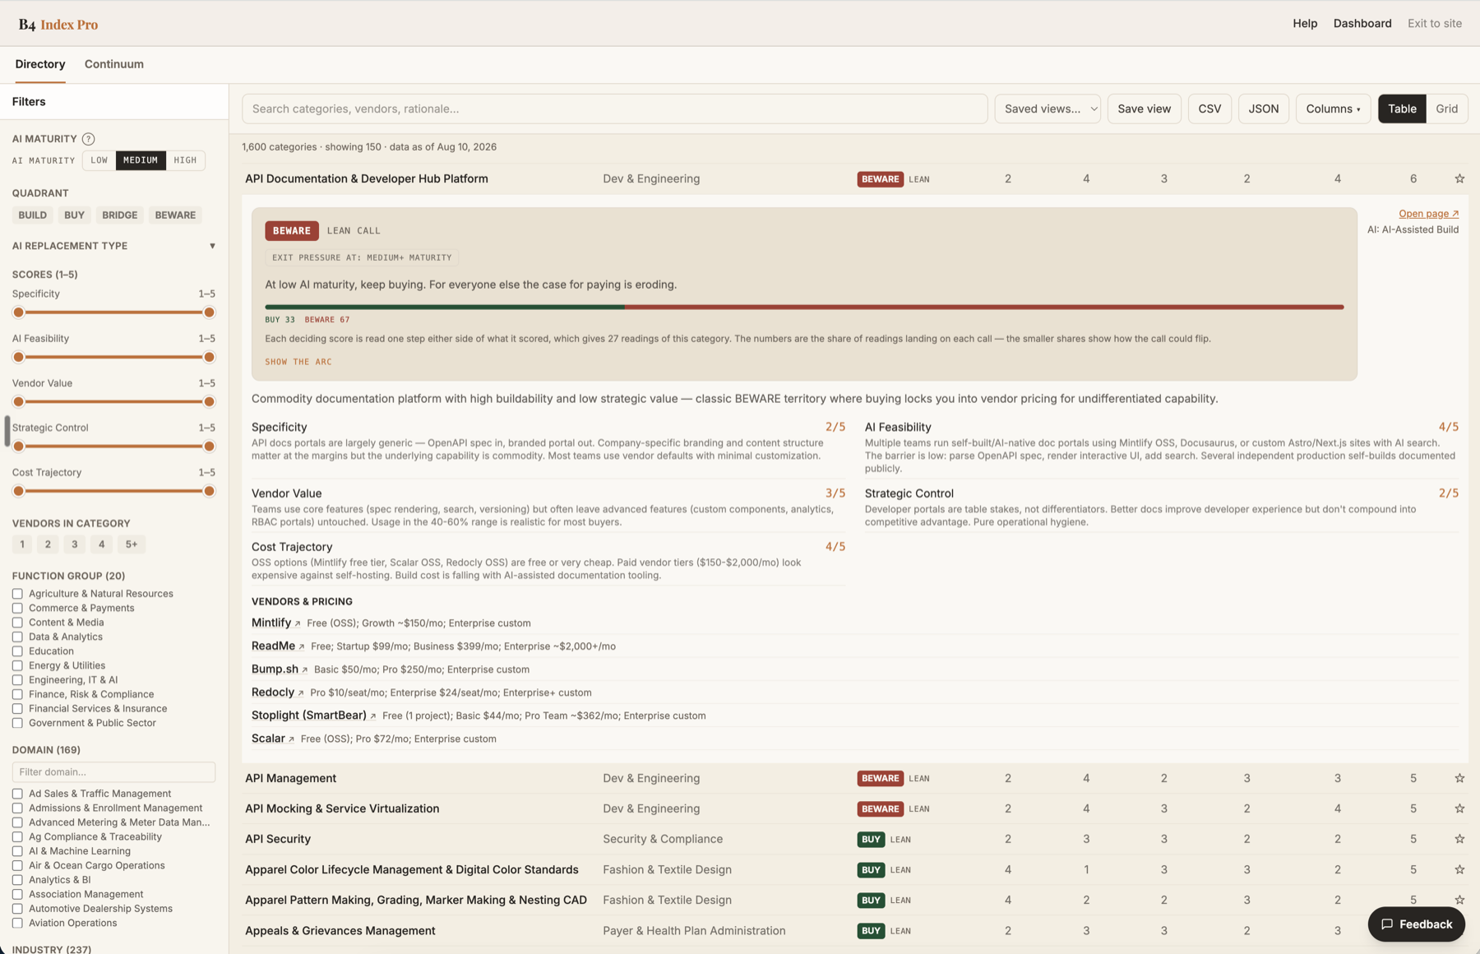Switch to Grid view
The width and height of the screenshot is (1480, 954).
(1446, 109)
